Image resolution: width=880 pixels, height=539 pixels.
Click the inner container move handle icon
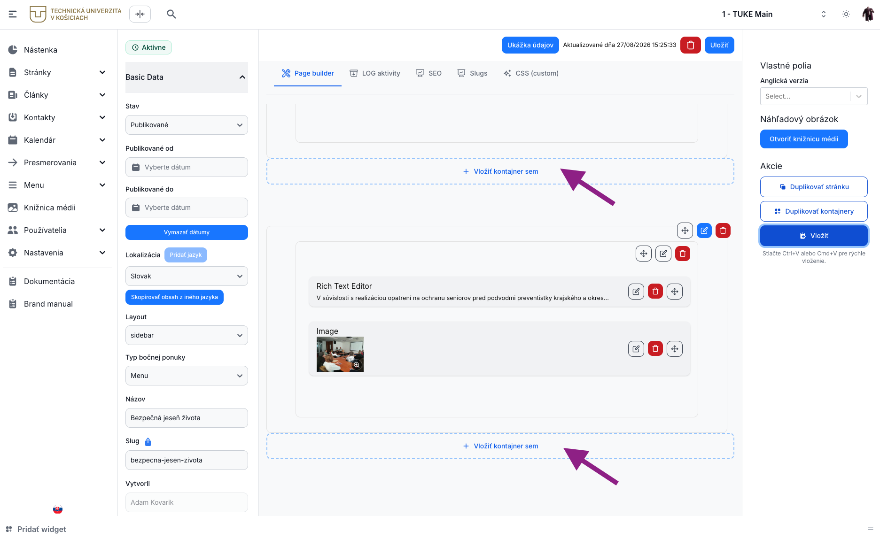click(644, 254)
